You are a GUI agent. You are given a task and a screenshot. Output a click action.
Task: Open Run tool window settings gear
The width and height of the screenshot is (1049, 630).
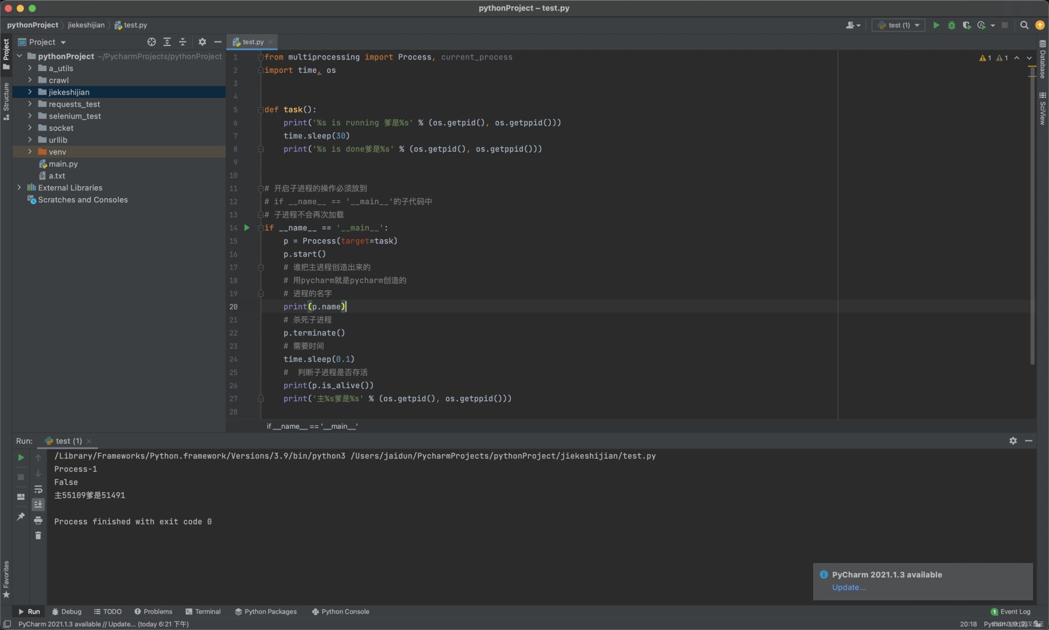(1013, 441)
